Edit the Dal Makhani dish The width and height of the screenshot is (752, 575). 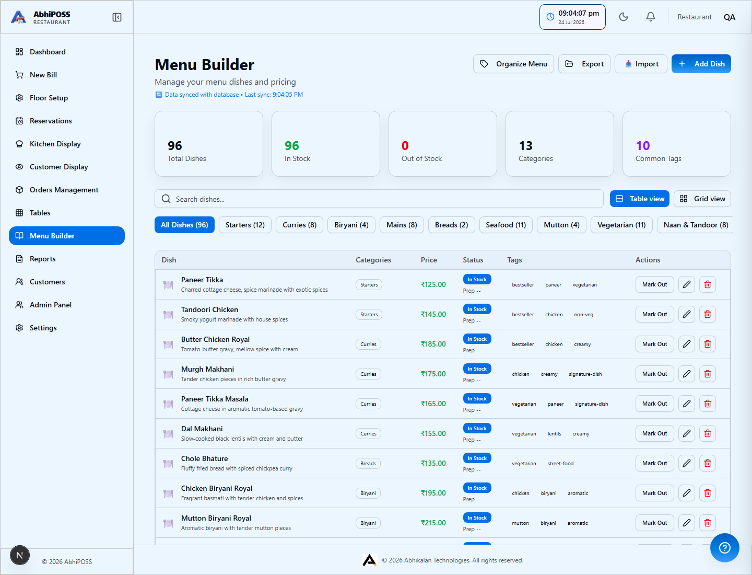click(x=687, y=433)
